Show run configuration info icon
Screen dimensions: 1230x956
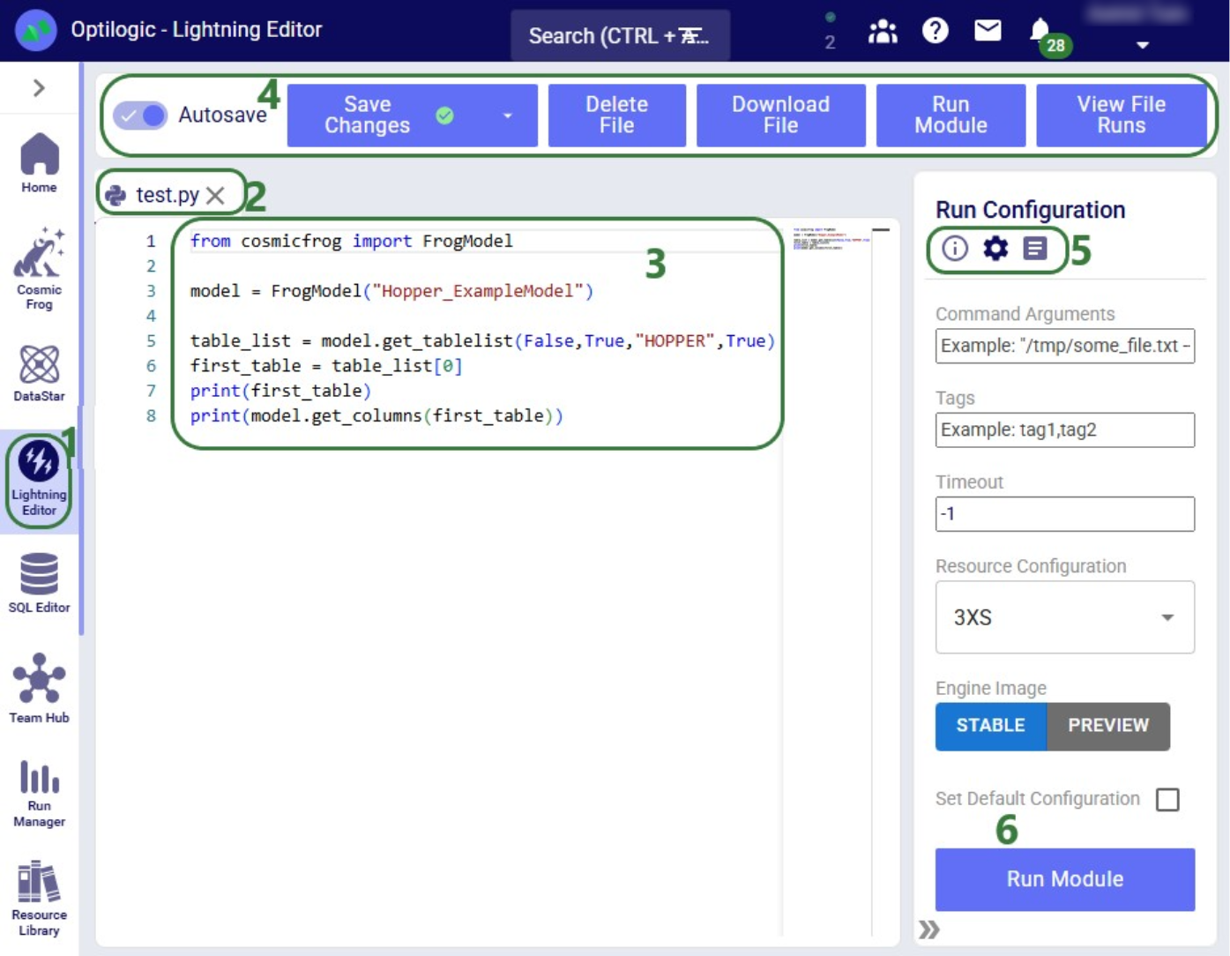coord(955,249)
